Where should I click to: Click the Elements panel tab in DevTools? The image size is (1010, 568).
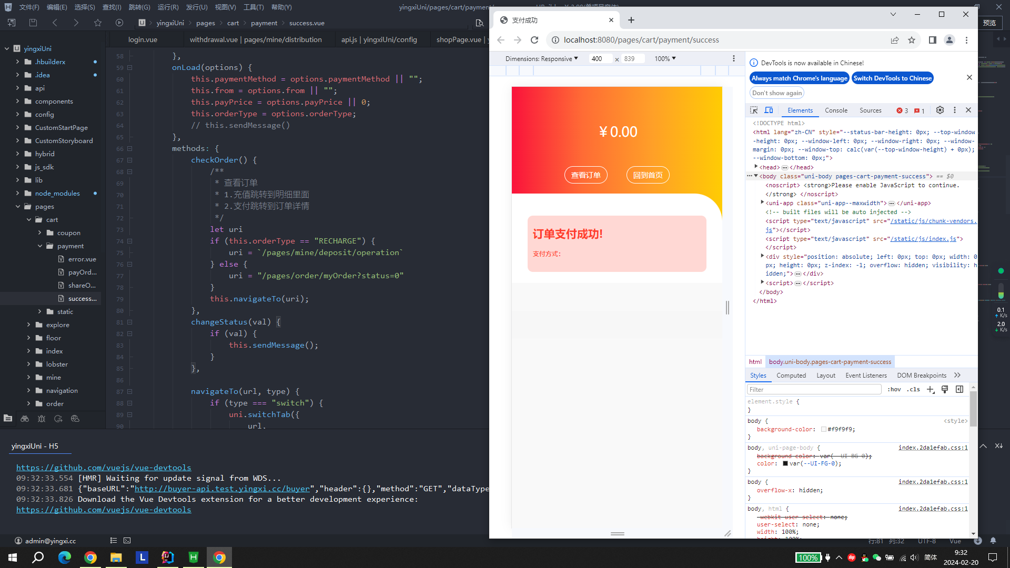[x=800, y=109]
